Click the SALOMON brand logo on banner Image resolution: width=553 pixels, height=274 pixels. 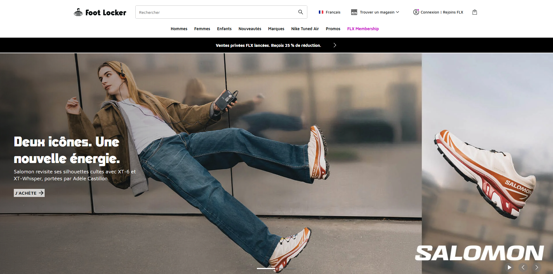(x=479, y=253)
